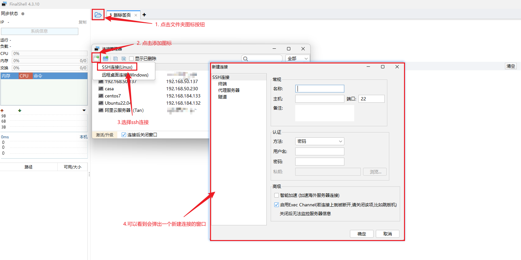Click the 本机 latency label
Viewport: 521px width, 260px height.
(84, 137)
